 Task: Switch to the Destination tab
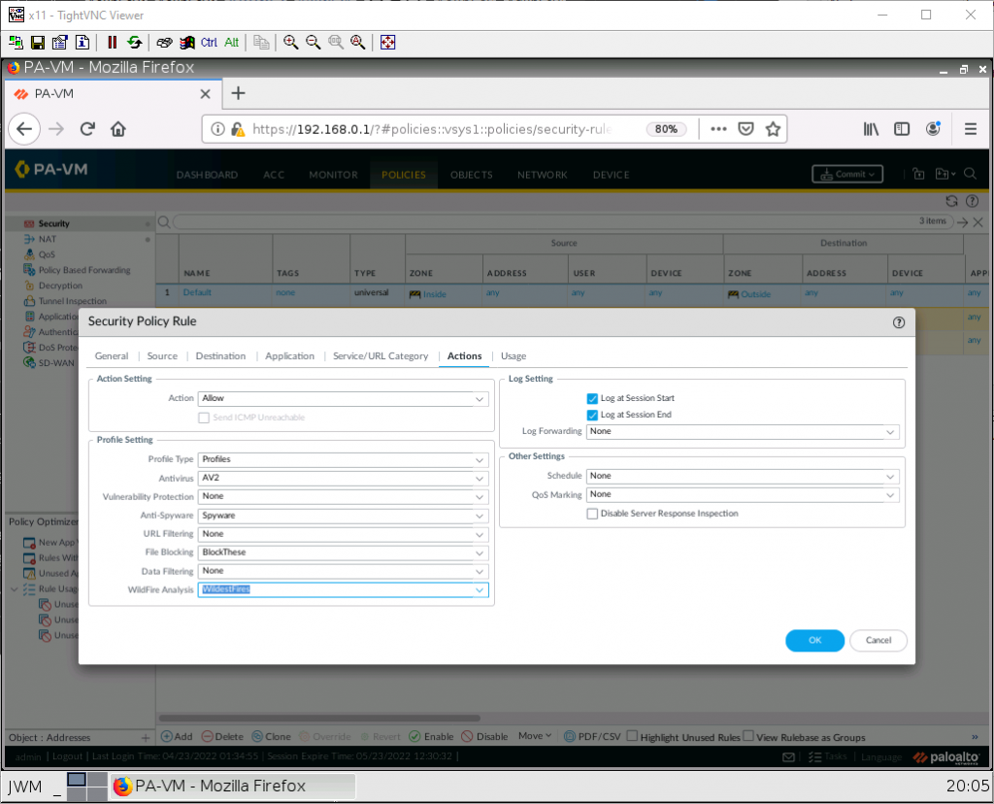[x=220, y=355]
